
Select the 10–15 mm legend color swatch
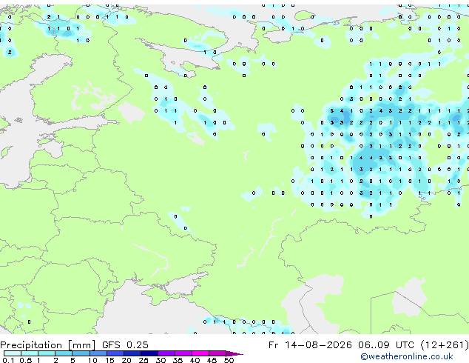pos(98,353)
